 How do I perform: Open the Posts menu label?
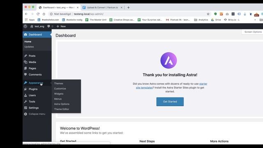click(32, 56)
